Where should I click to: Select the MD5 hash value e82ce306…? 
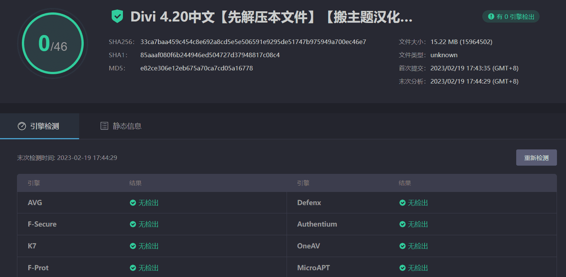(196, 68)
